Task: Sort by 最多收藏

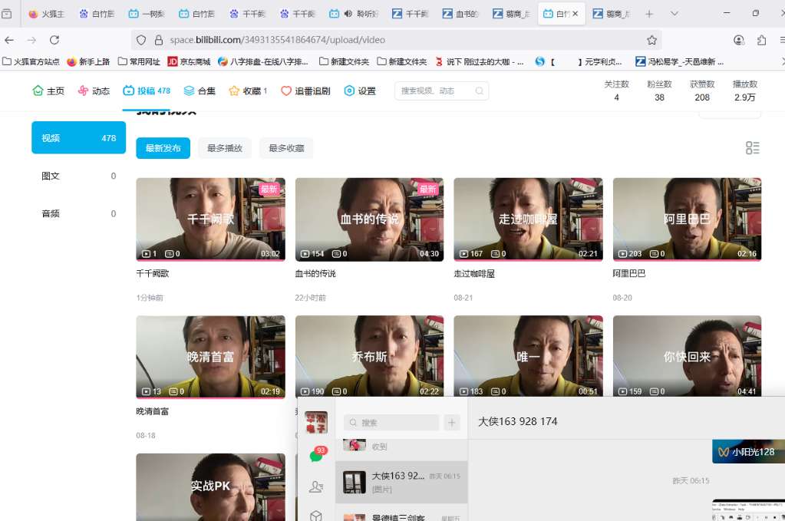Action: pyautogui.click(x=286, y=148)
